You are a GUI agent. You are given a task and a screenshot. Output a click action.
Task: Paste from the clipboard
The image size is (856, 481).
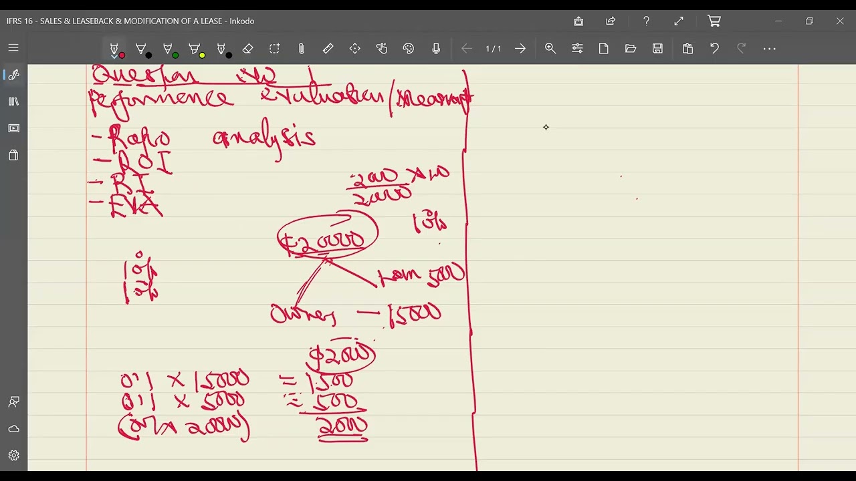pos(687,49)
